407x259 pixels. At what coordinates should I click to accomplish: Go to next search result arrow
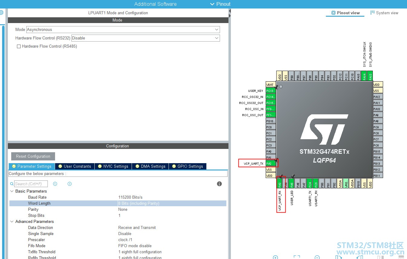pyautogui.click(x=70, y=184)
